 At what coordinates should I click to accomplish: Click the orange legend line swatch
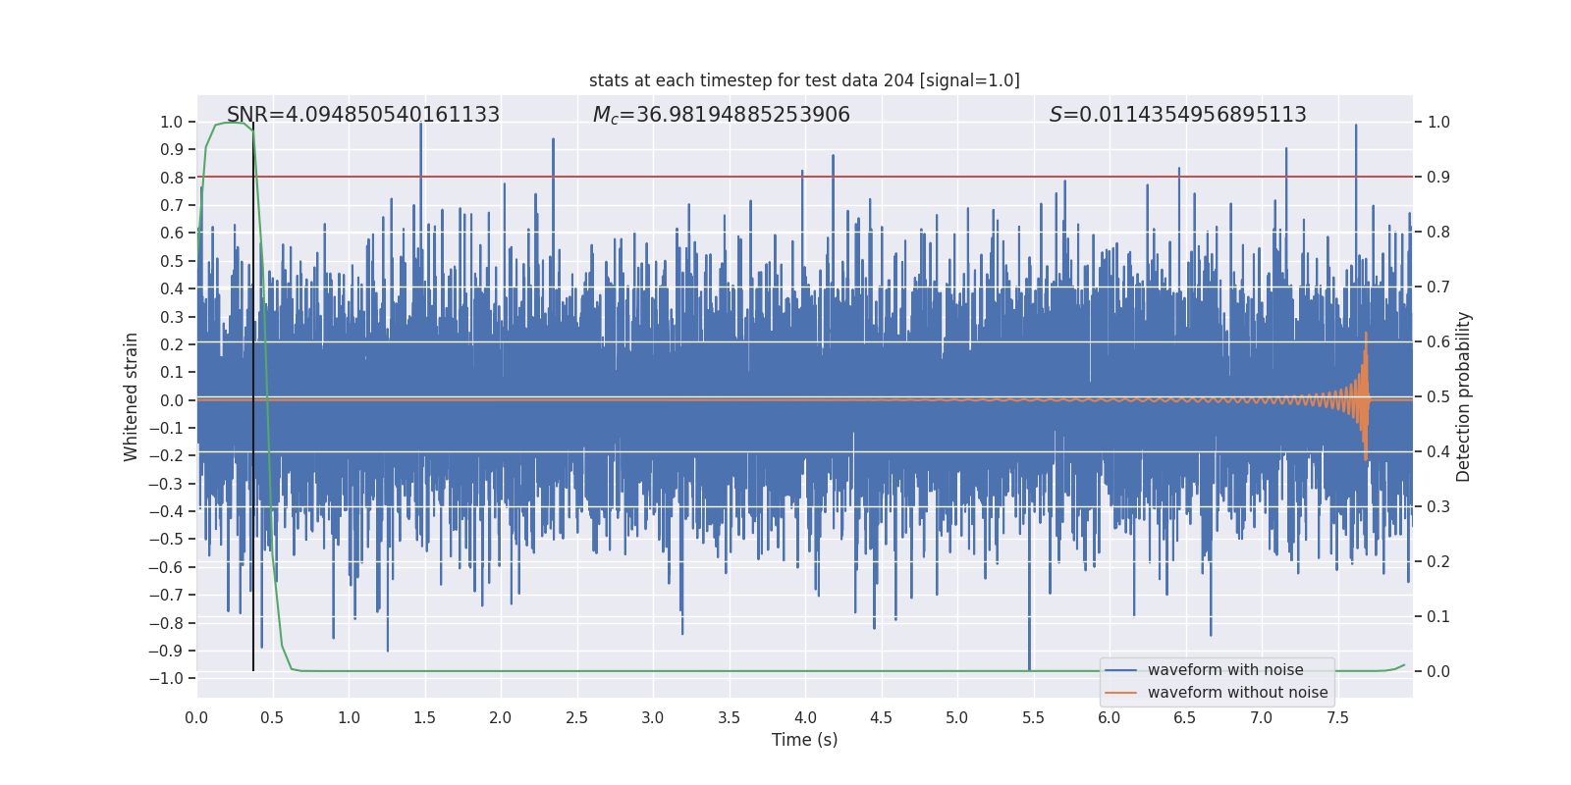[x=1120, y=693]
